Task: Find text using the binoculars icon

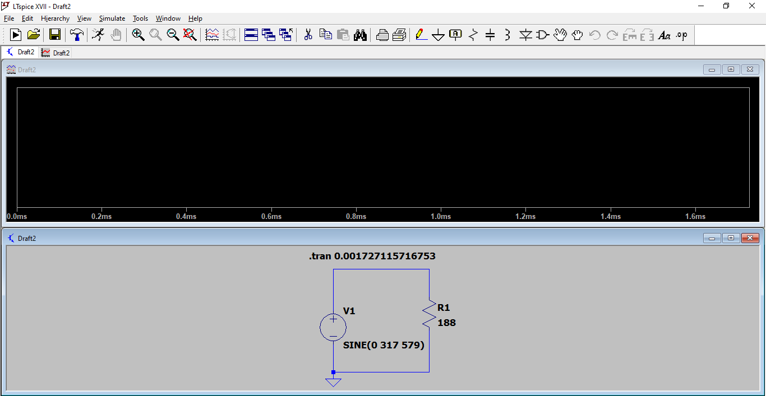Action: pyautogui.click(x=360, y=35)
